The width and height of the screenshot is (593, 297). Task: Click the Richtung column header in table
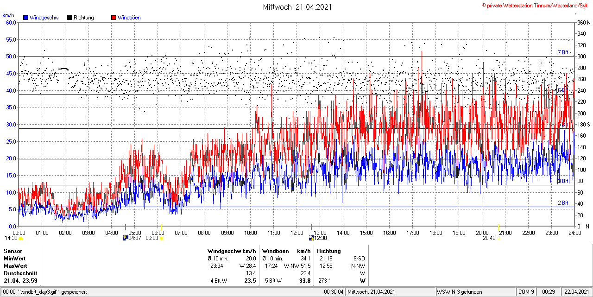tap(329, 251)
